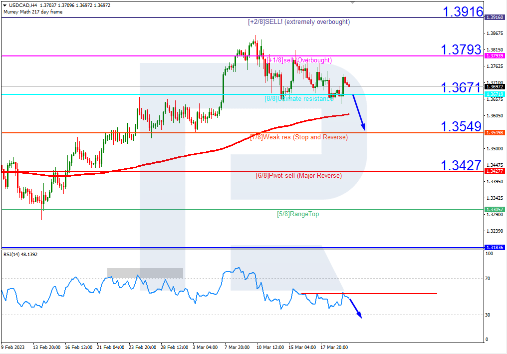Select the [+2/8]SELL! extremely overbought label

click(x=299, y=21)
